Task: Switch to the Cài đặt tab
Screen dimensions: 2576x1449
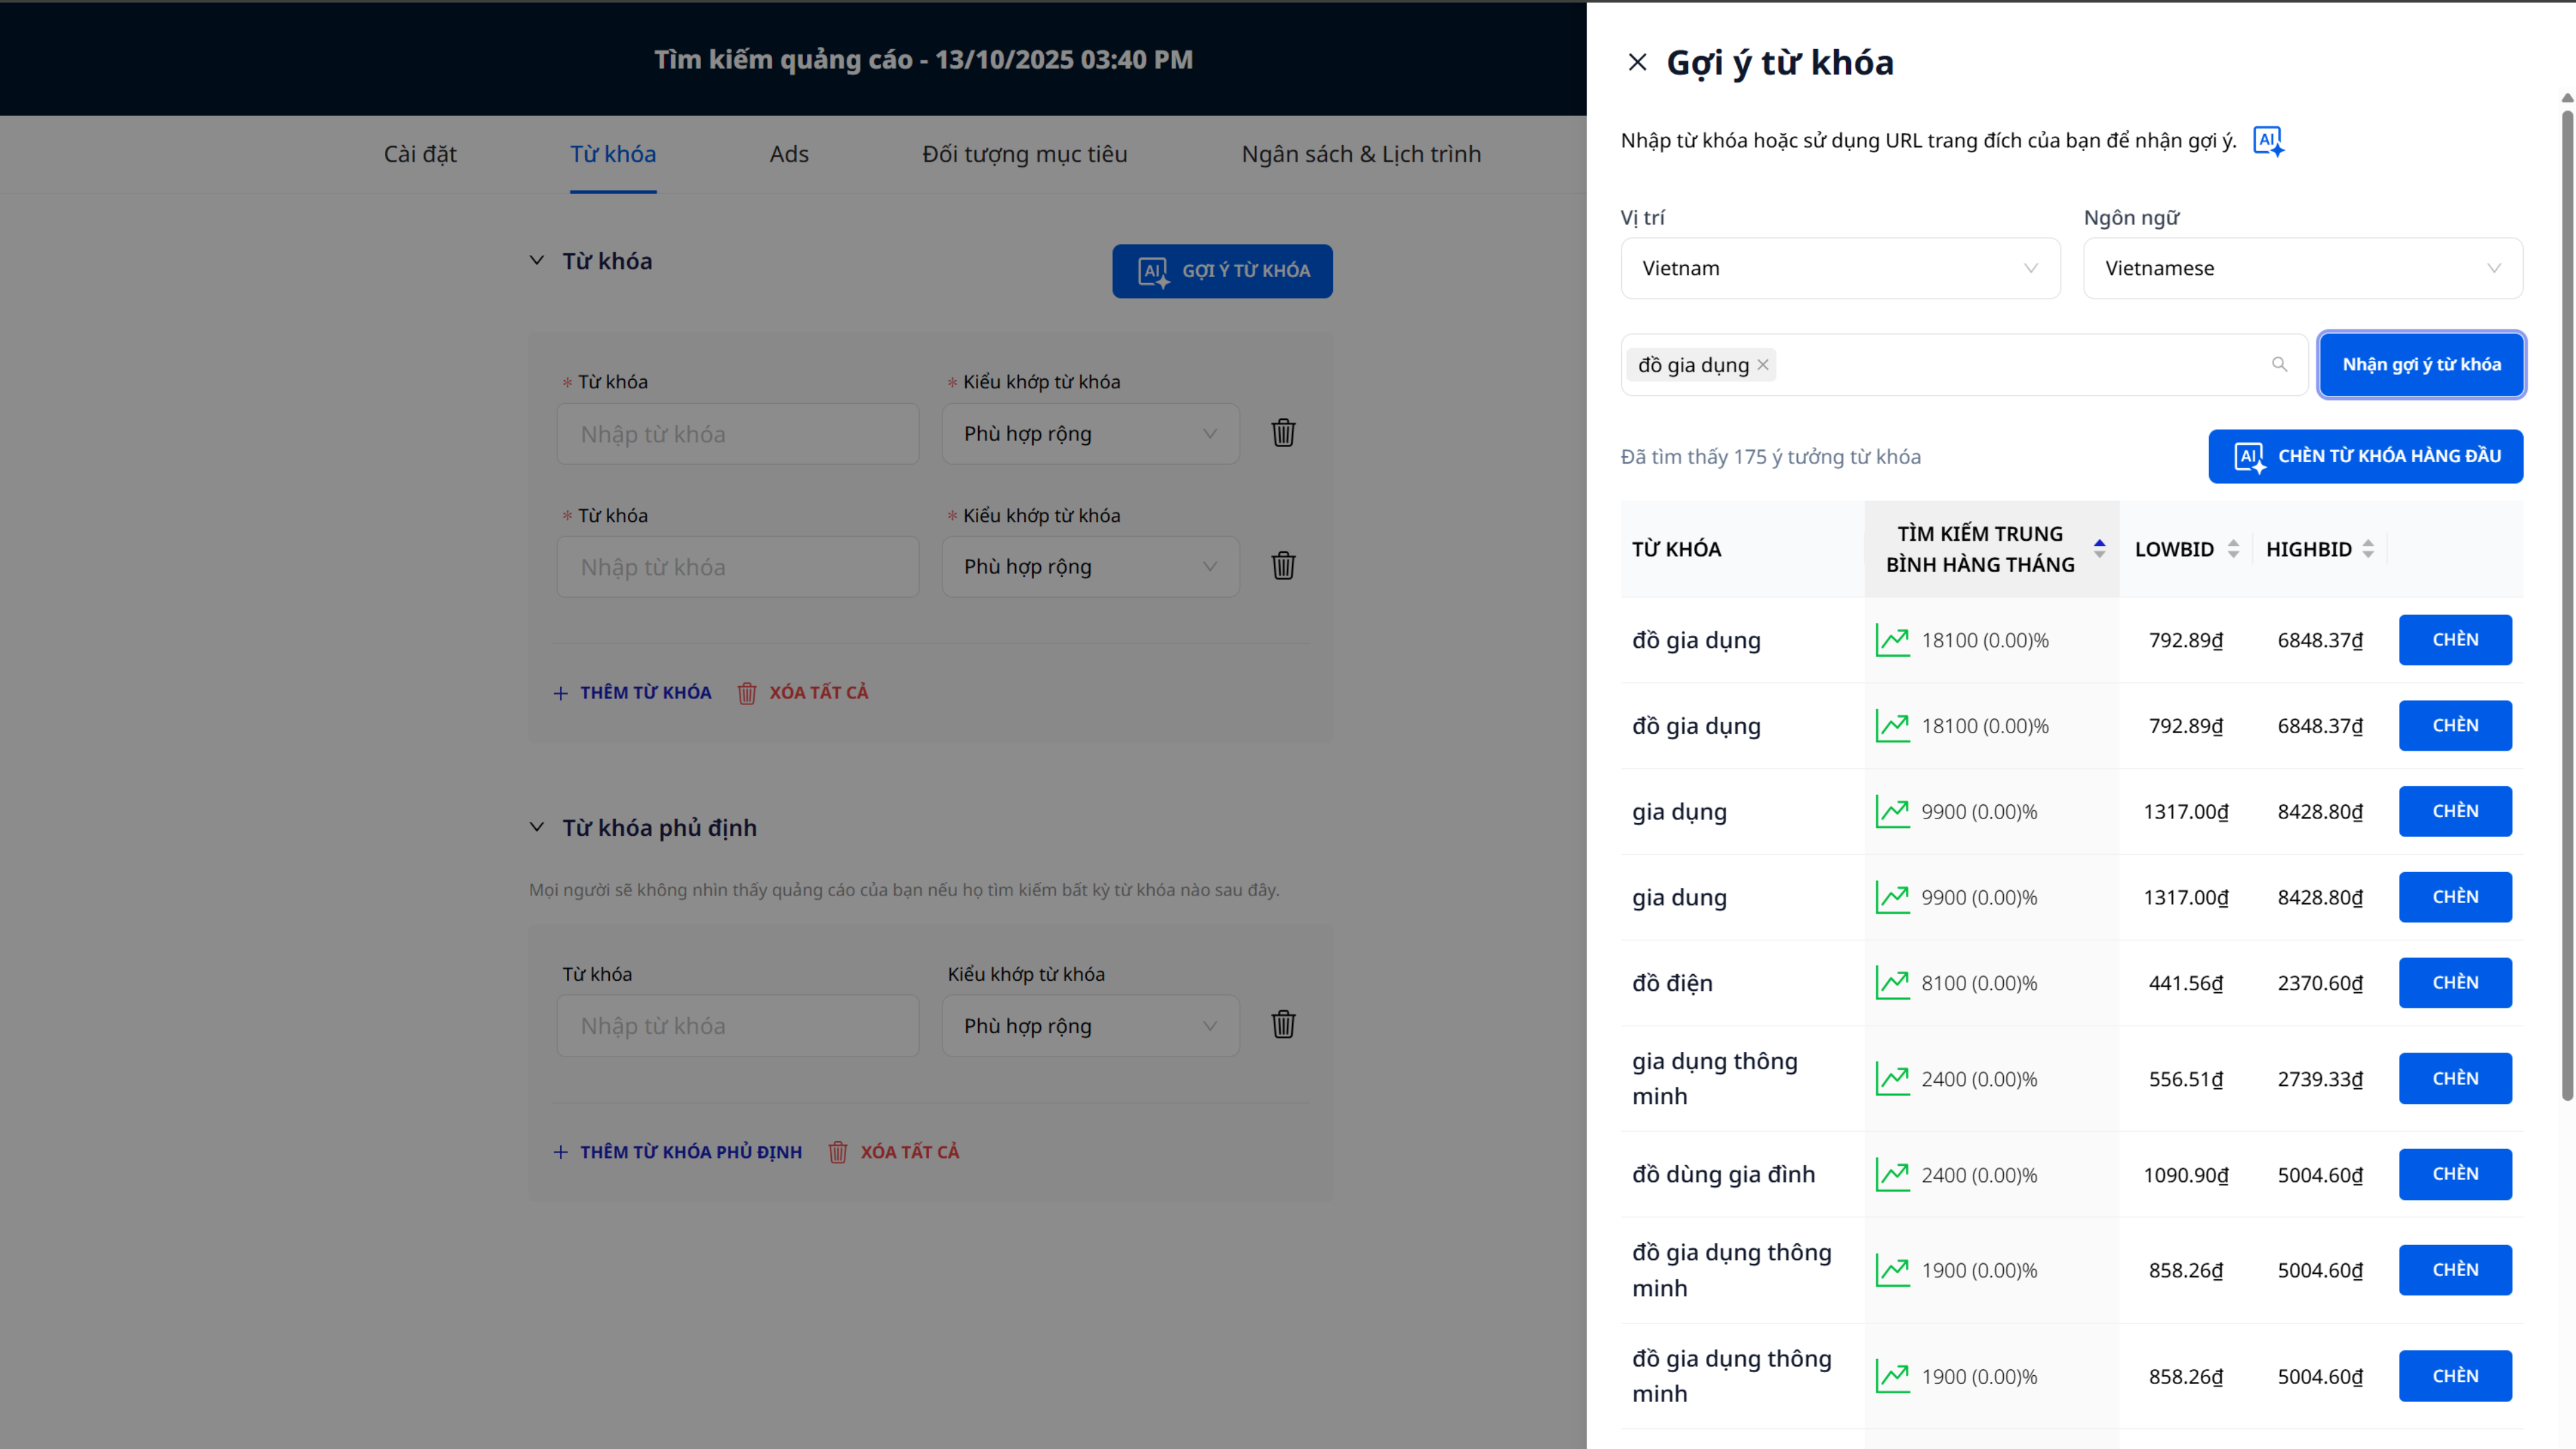Action: pos(420,154)
